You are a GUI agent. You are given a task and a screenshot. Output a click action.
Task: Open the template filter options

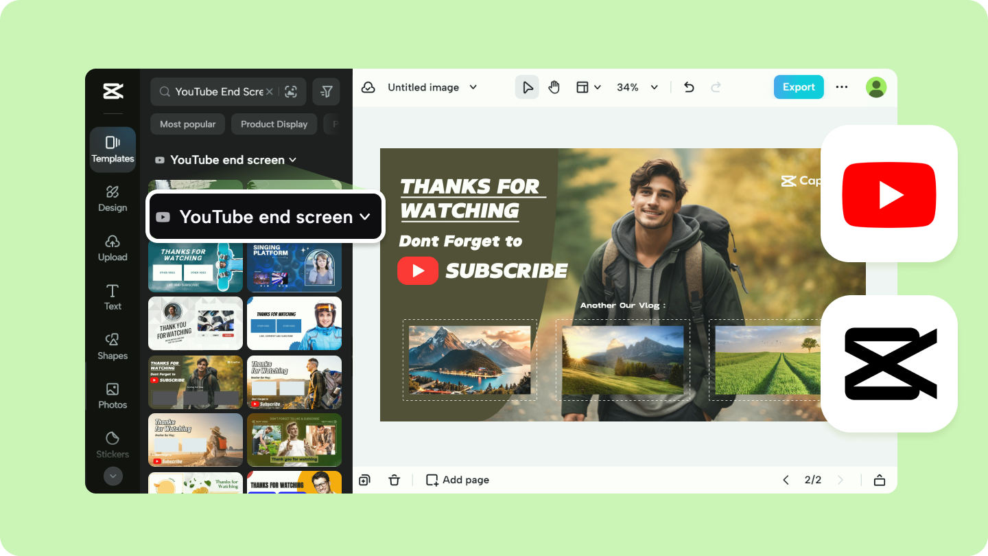(x=326, y=91)
